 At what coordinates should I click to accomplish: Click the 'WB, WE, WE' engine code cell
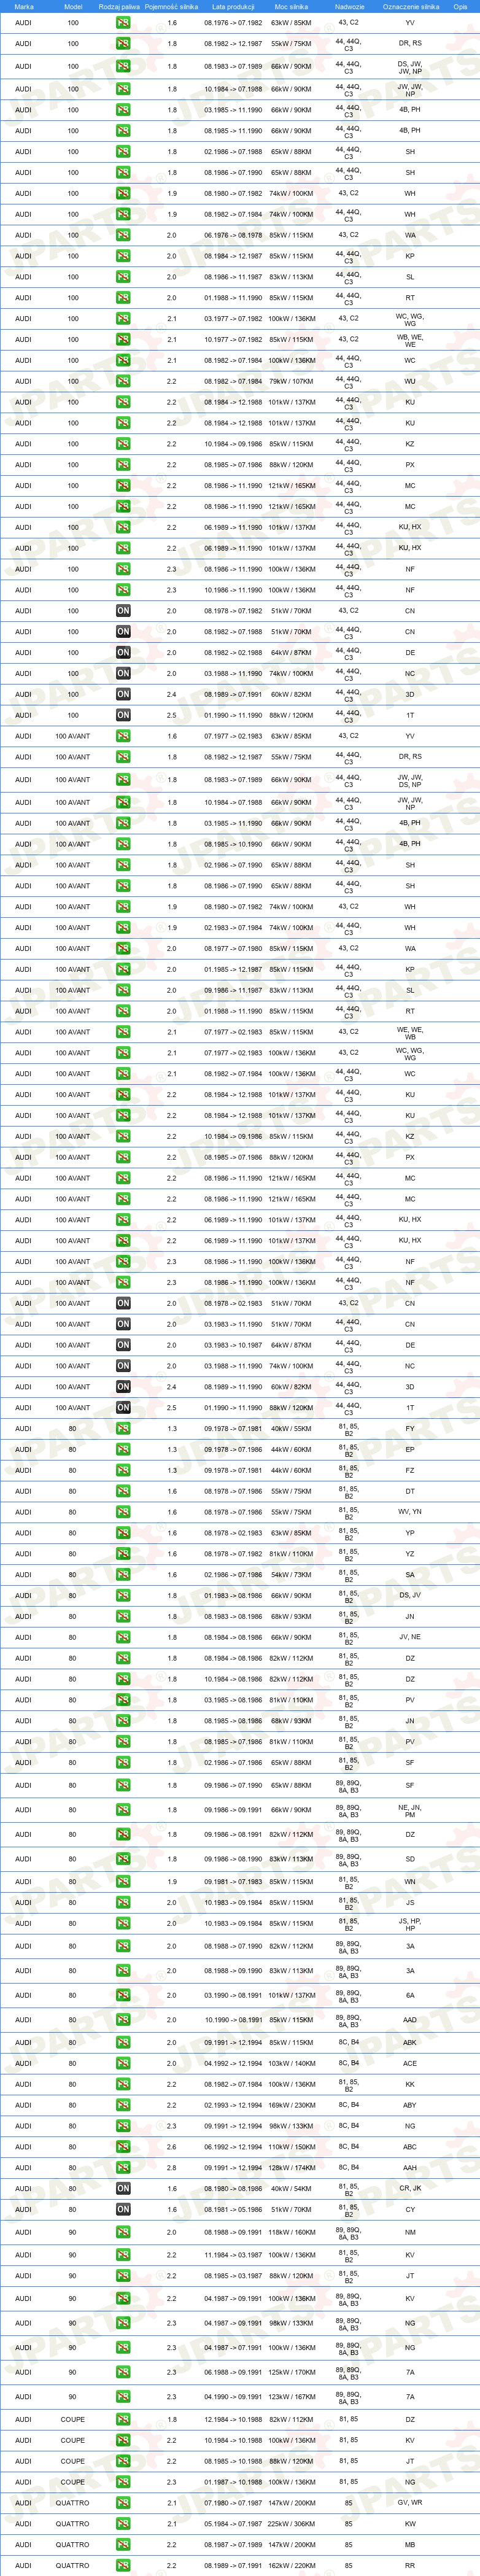click(x=410, y=340)
